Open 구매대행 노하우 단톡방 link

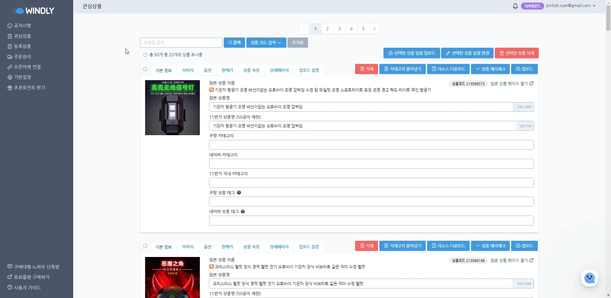click(x=33, y=267)
